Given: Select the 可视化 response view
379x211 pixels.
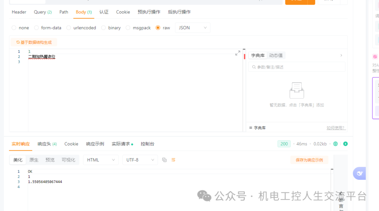Looking at the screenshot, I should click(68, 160).
